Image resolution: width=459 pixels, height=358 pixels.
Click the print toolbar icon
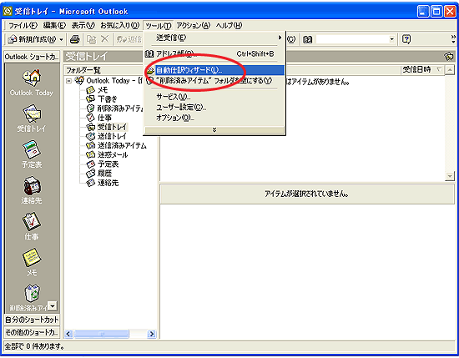pyautogui.click(x=75, y=39)
